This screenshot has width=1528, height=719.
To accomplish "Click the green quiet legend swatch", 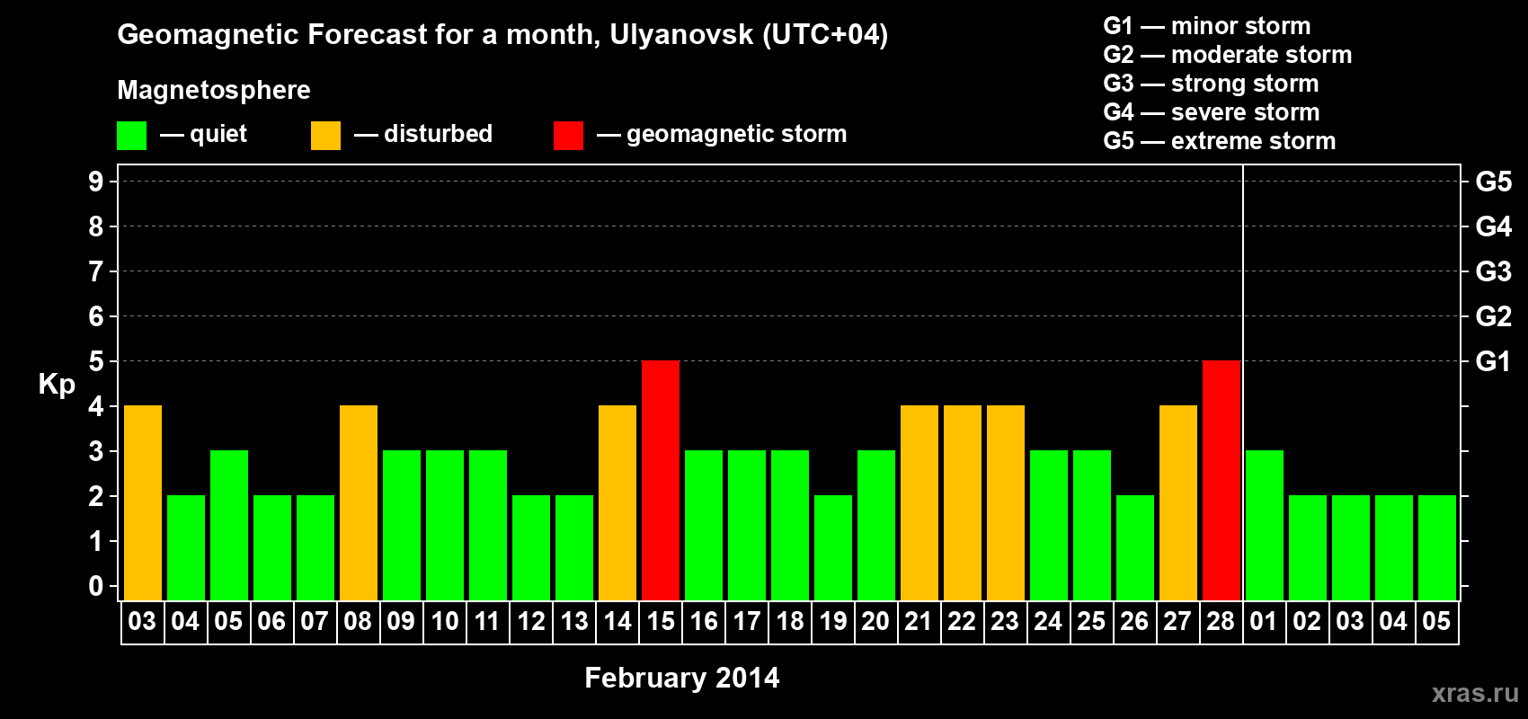I will (x=131, y=136).
